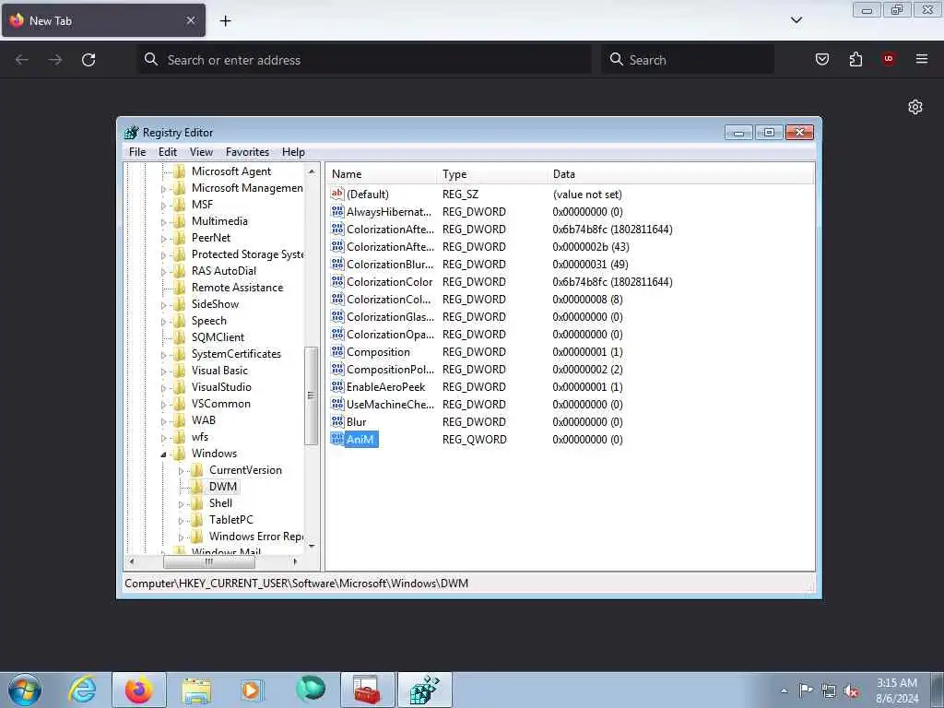The width and height of the screenshot is (944, 708).
Task: Select the Blur value icon
Action: (337, 421)
